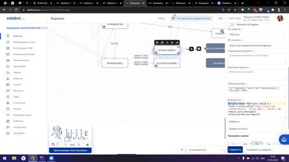Open Инструкция по созданию ботов
Viewport: 289px width, 162px height.
(x=191, y=18)
